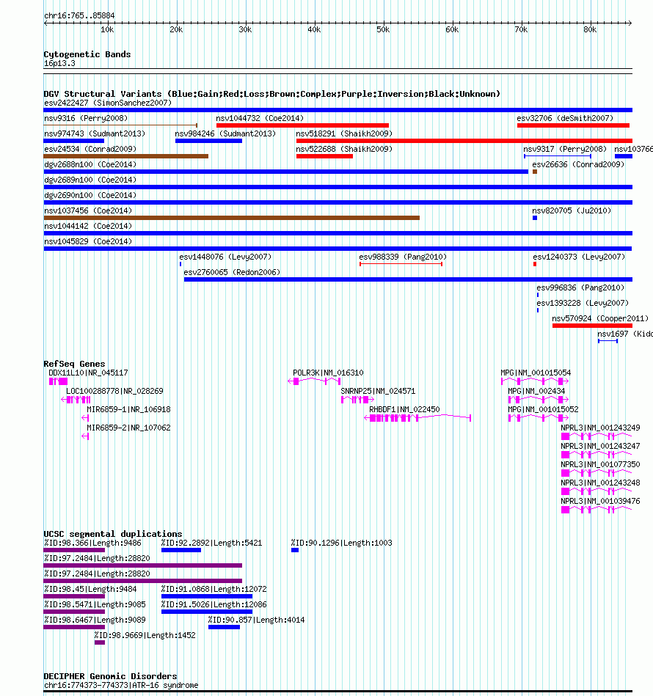
Task: Select the nsv9316 (Perry2008) variant label
Action: pos(86,119)
